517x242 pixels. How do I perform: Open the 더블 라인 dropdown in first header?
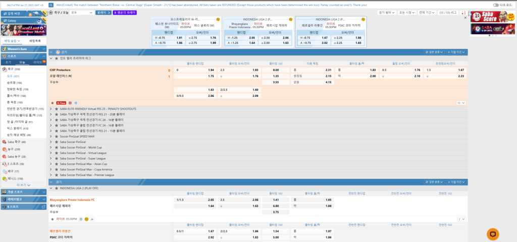456,52
